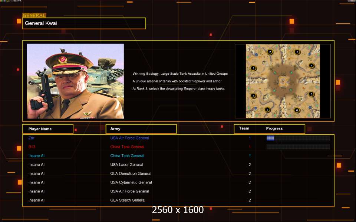Click the Team column header
The image size is (356, 222).
[x=244, y=128]
